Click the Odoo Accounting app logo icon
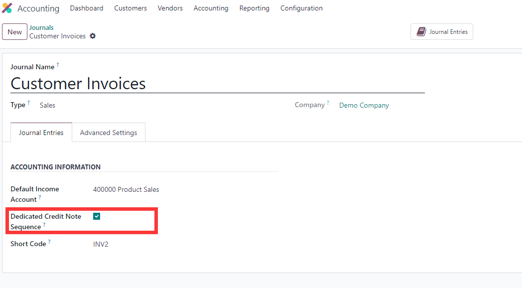The height and width of the screenshot is (288, 522). pos(7,8)
